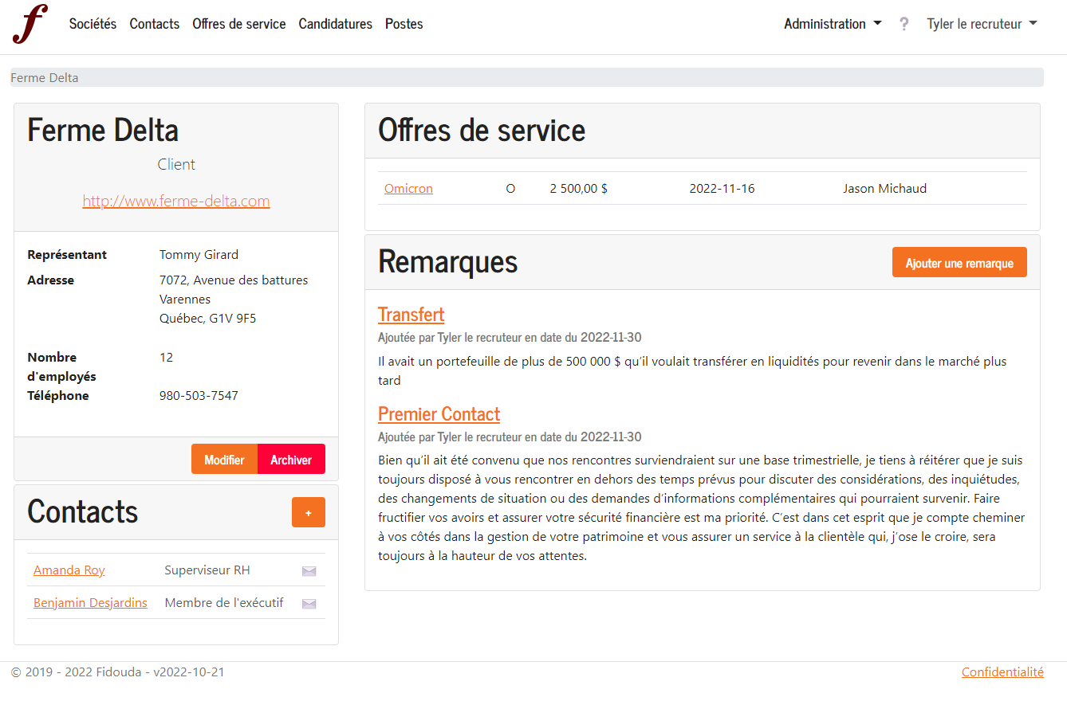Click Modifier button for Ferme Delta

pos(224,460)
